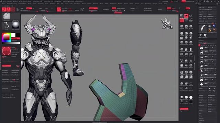Viewport: 220px width, 123px height.
Task: Open the Transform menu
Action: [x=148, y=4]
